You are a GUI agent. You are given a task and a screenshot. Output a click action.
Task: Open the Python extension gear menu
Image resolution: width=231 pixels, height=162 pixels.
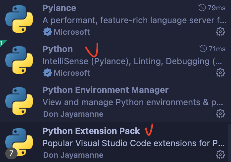pos(220,73)
